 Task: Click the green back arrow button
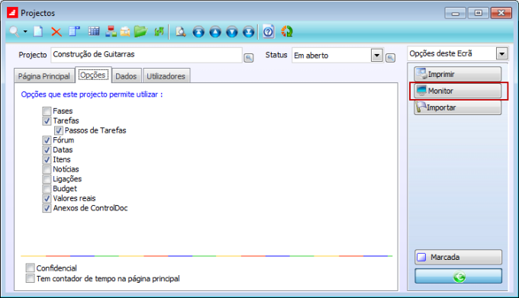click(458, 276)
